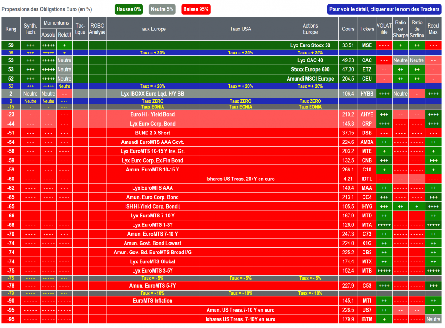Click the VOLATilité column header
This screenshot has height=328, width=445.
[384, 29]
